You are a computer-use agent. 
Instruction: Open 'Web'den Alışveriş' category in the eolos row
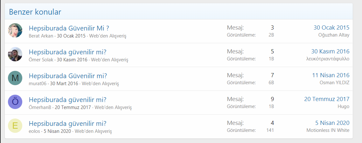pos(93,131)
